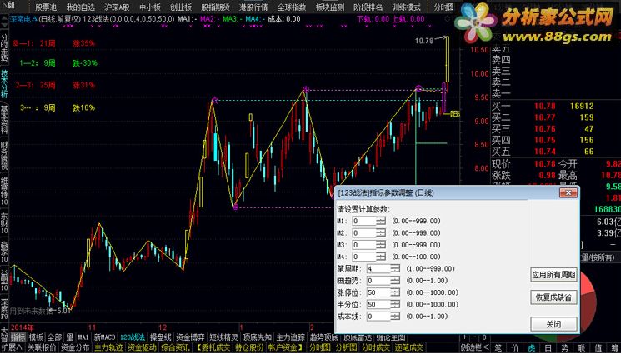This screenshot has height=354, width=621.
Task: Click the 笔周期 value field
Action: (378, 269)
